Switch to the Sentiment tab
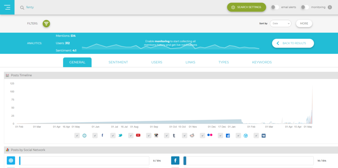This screenshot has width=338, height=168. click(118, 62)
